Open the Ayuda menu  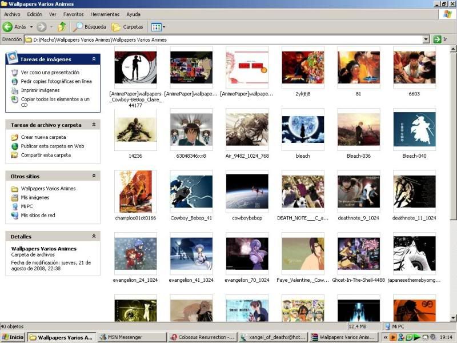click(133, 14)
